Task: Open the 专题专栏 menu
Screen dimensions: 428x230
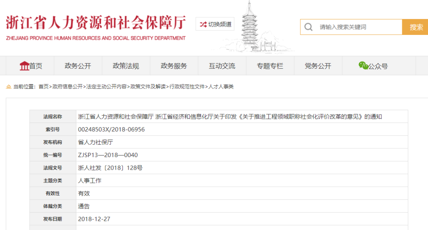Action: (x=270, y=66)
